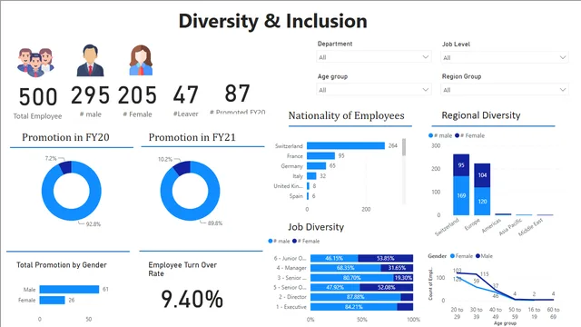Click the 295 male count card
Viewport: 581px width, 327px height.
click(90, 101)
